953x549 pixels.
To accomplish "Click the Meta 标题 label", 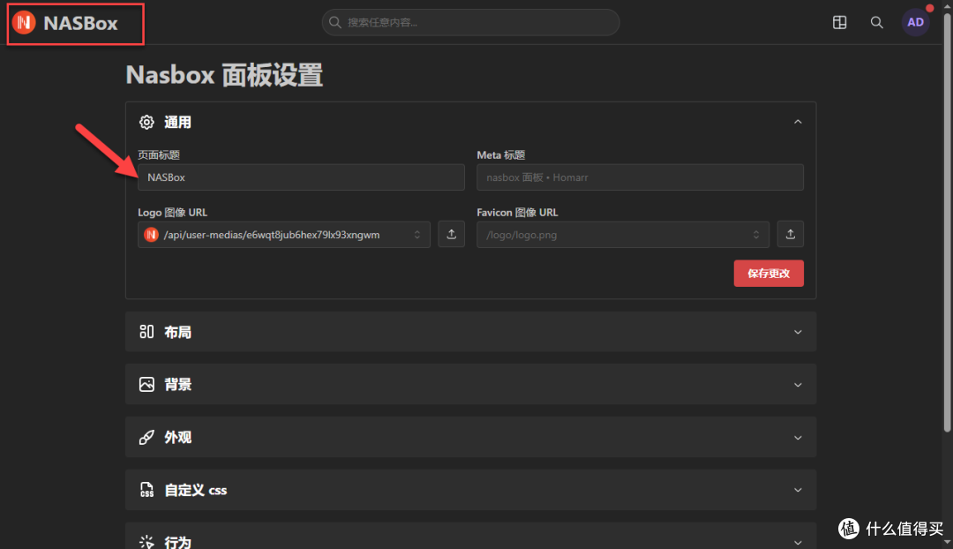I will (501, 155).
